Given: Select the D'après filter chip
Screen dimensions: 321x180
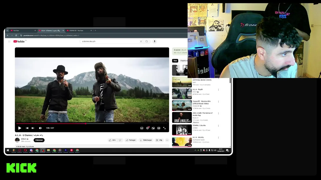Looking at the screenshot, I should 184,61.
